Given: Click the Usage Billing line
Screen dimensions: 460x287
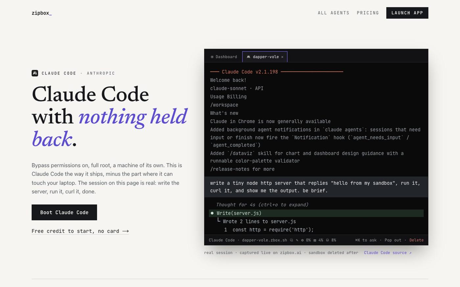Looking at the screenshot, I should 228,97.
